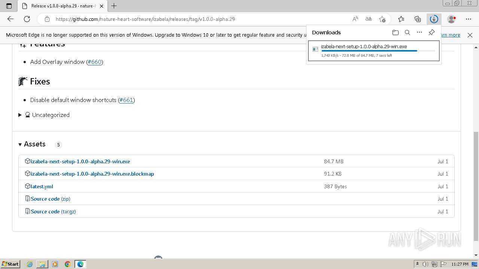Download the win.exe.blockmap asset
Screen dimensions: 479x269
(x=92, y=174)
